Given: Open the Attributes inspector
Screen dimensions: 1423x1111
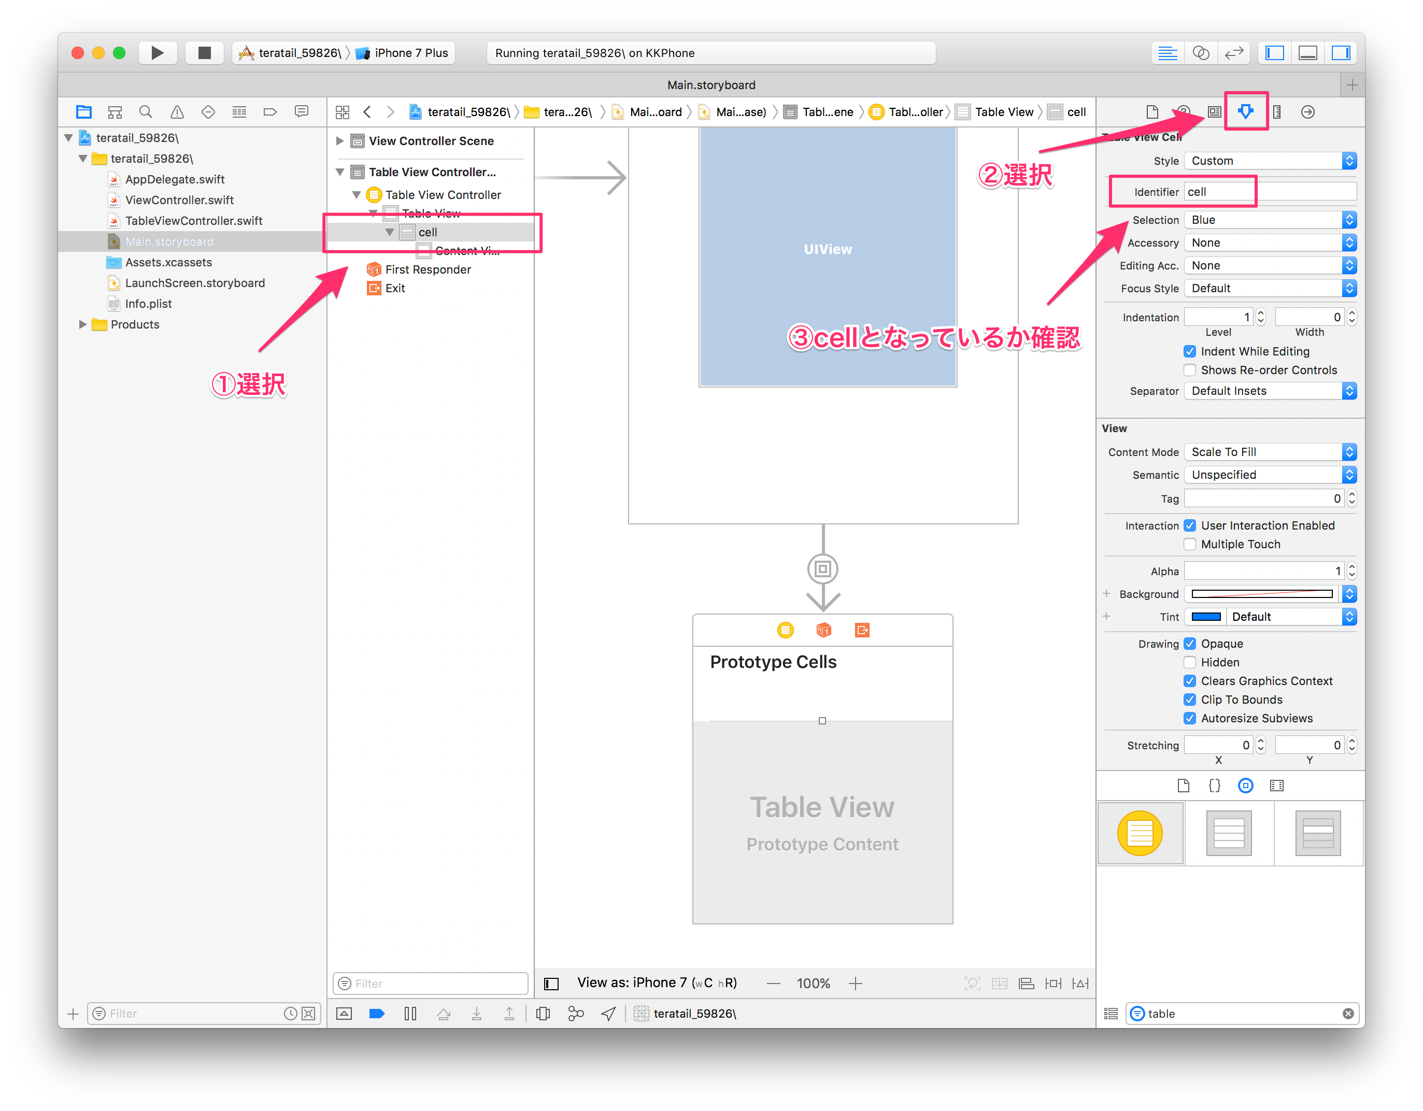Looking at the screenshot, I should coord(1246,111).
